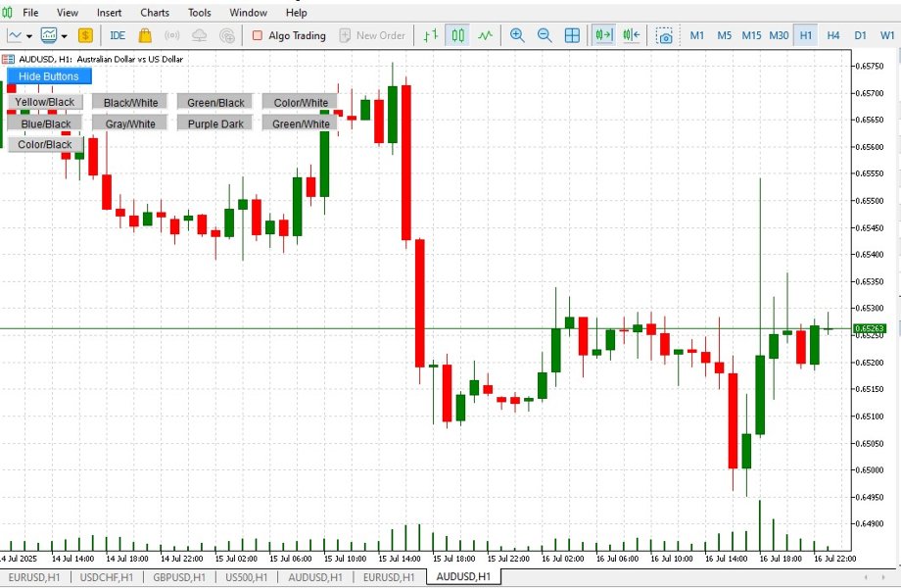901x588 pixels.
Task: Open the Charts menu
Action: tap(155, 12)
